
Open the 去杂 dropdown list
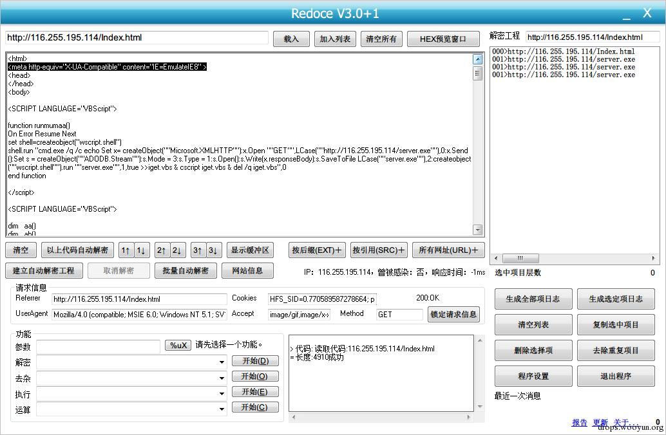tap(222, 378)
